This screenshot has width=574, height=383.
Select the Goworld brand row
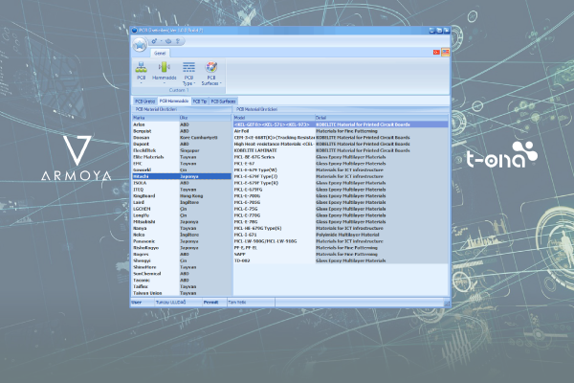pyautogui.click(x=182, y=170)
